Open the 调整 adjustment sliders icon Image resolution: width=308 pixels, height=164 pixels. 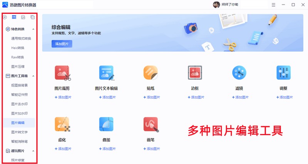tap(283, 73)
